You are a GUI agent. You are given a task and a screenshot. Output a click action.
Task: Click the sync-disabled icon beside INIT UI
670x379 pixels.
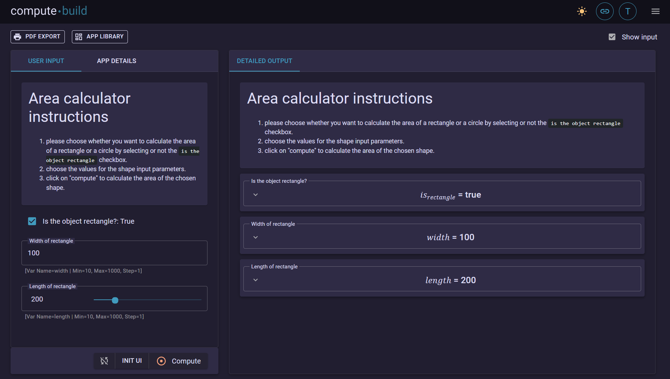point(104,361)
